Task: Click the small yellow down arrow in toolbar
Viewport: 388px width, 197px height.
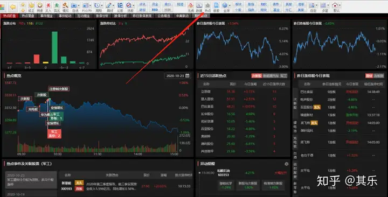Action: pyautogui.click(x=23, y=10)
